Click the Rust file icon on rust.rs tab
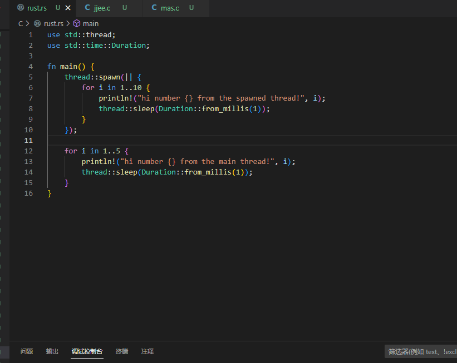This screenshot has width=457, height=363. pos(21,8)
